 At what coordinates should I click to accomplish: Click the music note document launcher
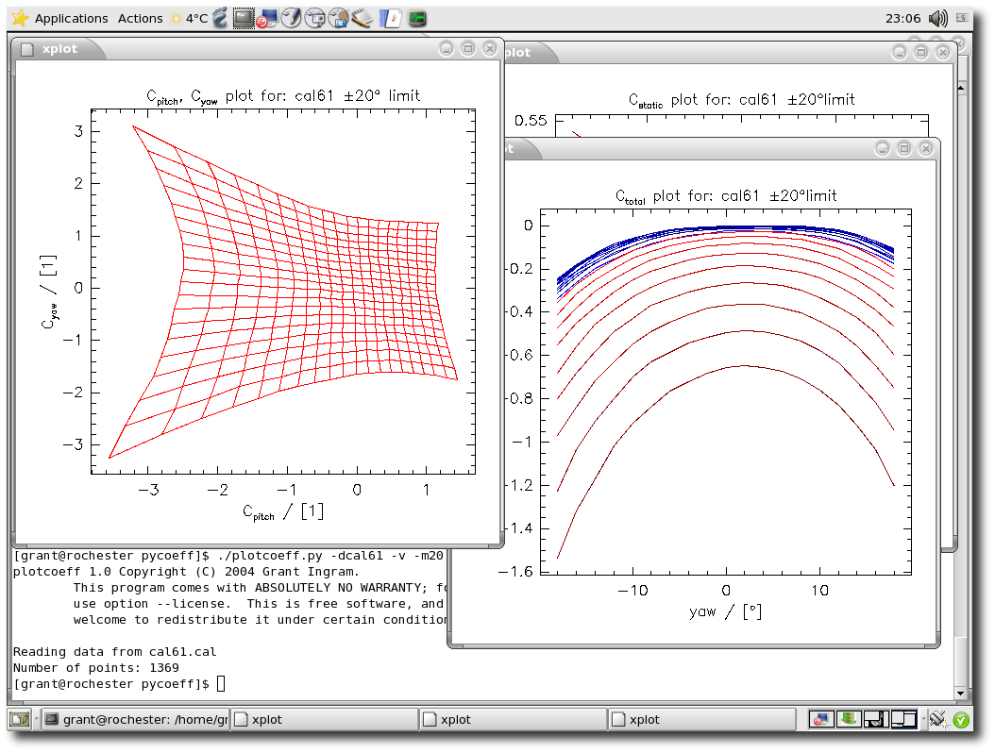point(392,18)
